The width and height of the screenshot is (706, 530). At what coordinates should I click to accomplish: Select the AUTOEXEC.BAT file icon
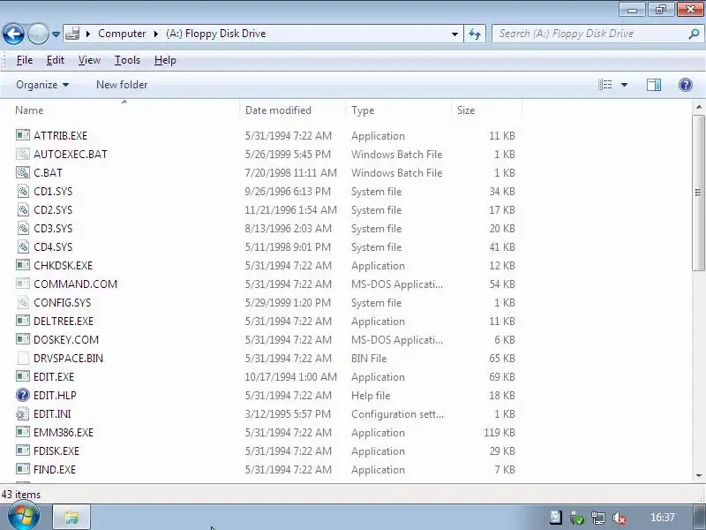[x=23, y=154]
